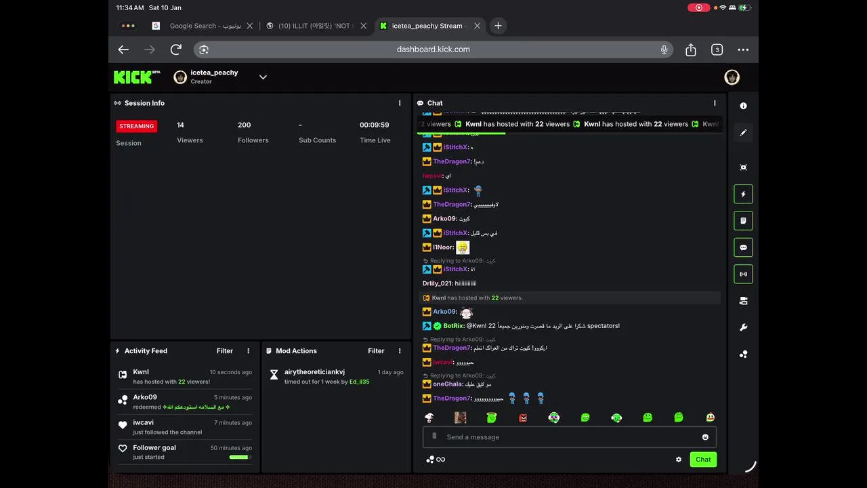The height and width of the screenshot is (488, 867).
Task: Click oneGhala username in chat
Action: (448, 384)
